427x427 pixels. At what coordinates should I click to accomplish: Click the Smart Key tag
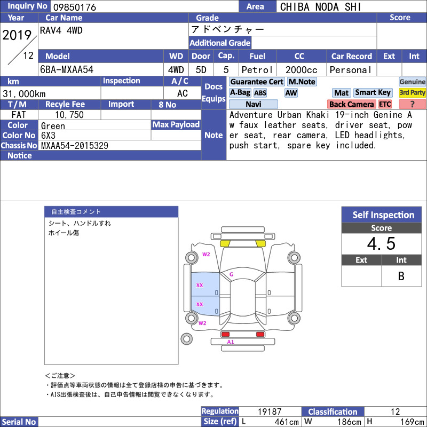[x=373, y=93]
